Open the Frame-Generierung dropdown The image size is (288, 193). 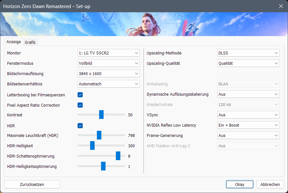(x=248, y=135)
